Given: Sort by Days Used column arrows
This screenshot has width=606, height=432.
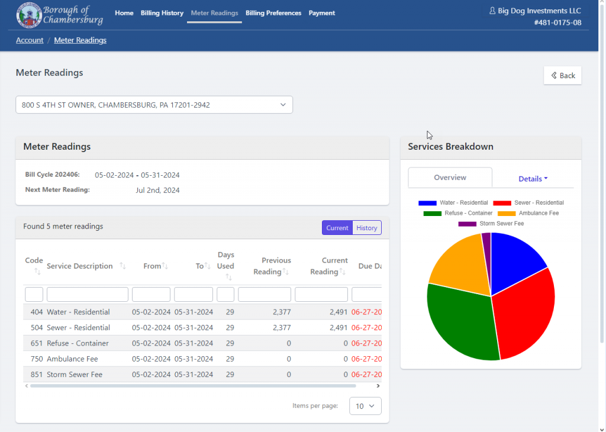Looking at the screenshot, I should pyautogui.click(x=228, y=277).
